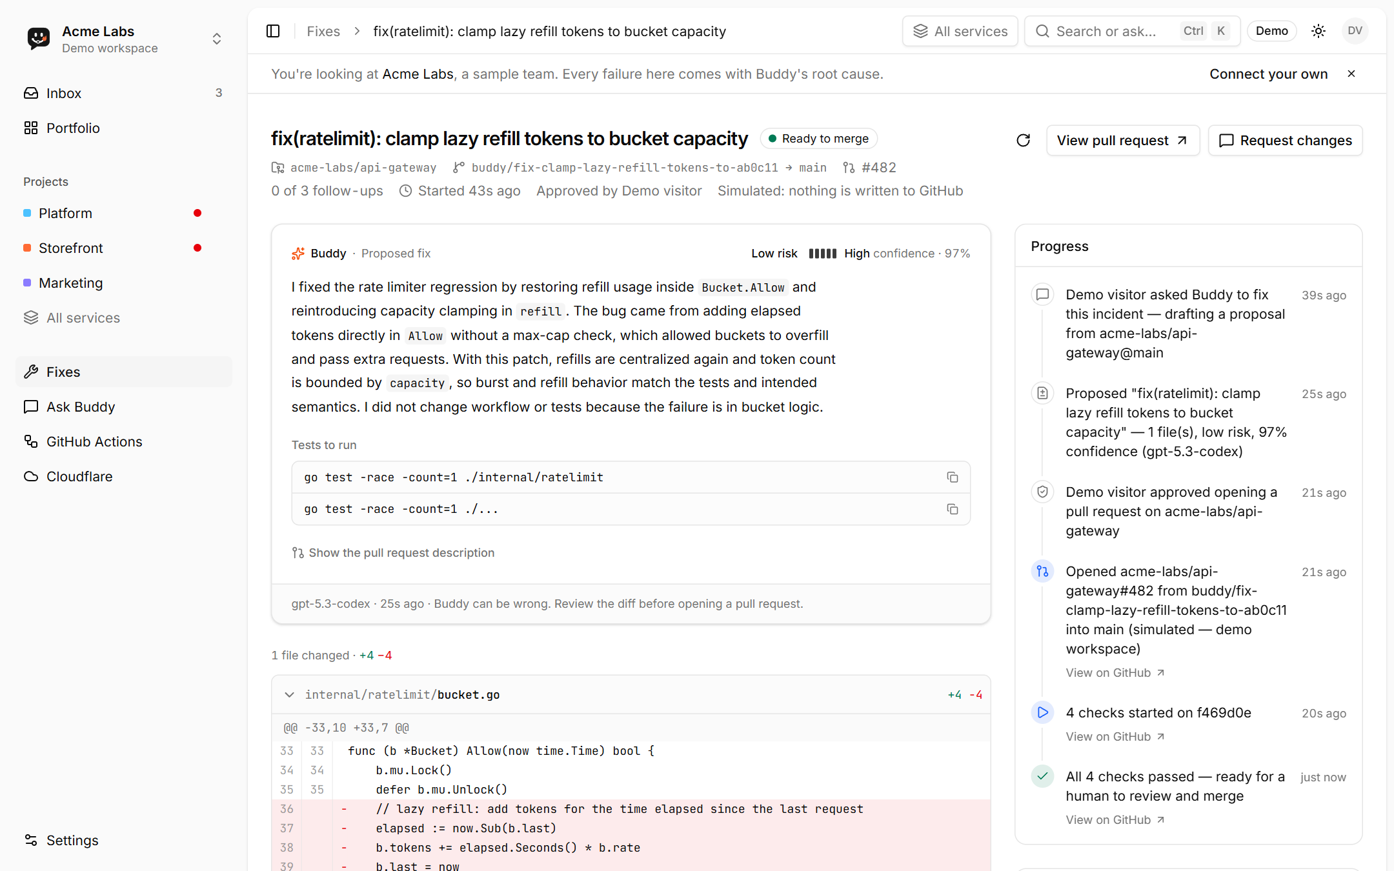Open GitHub Actions page

(x=124, y=441)
